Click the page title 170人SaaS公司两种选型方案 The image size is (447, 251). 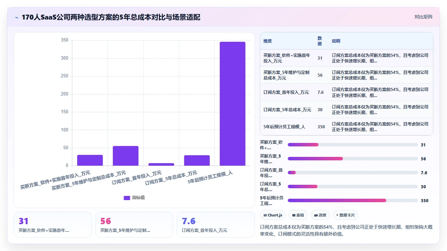click(x=111, y=17)
